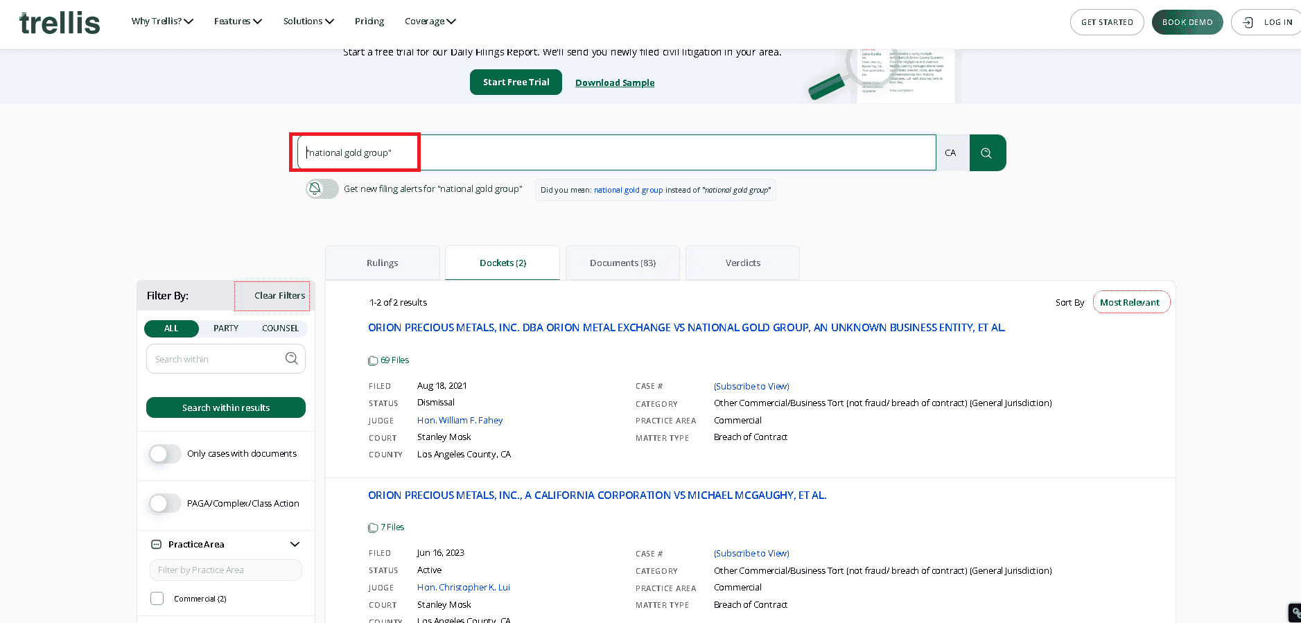1301x623 pixels.
Task: Open the 69 Files link
Action: [394, 360]
